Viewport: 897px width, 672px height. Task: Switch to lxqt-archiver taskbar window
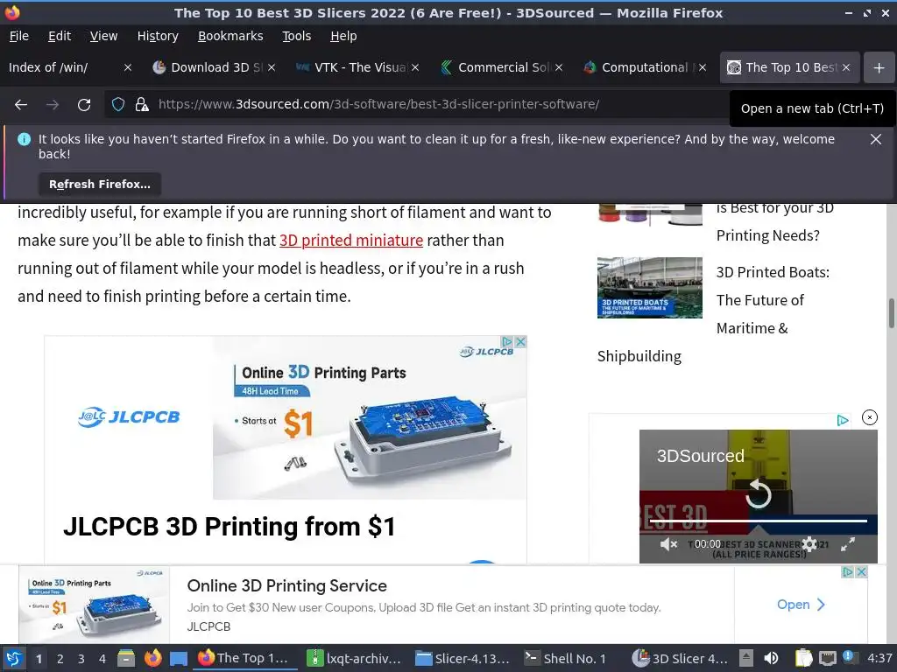coord(354,659)
